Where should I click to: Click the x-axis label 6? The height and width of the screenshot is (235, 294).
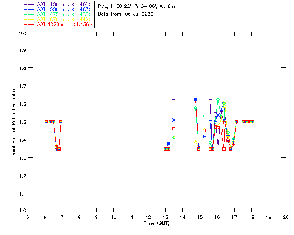45,217
